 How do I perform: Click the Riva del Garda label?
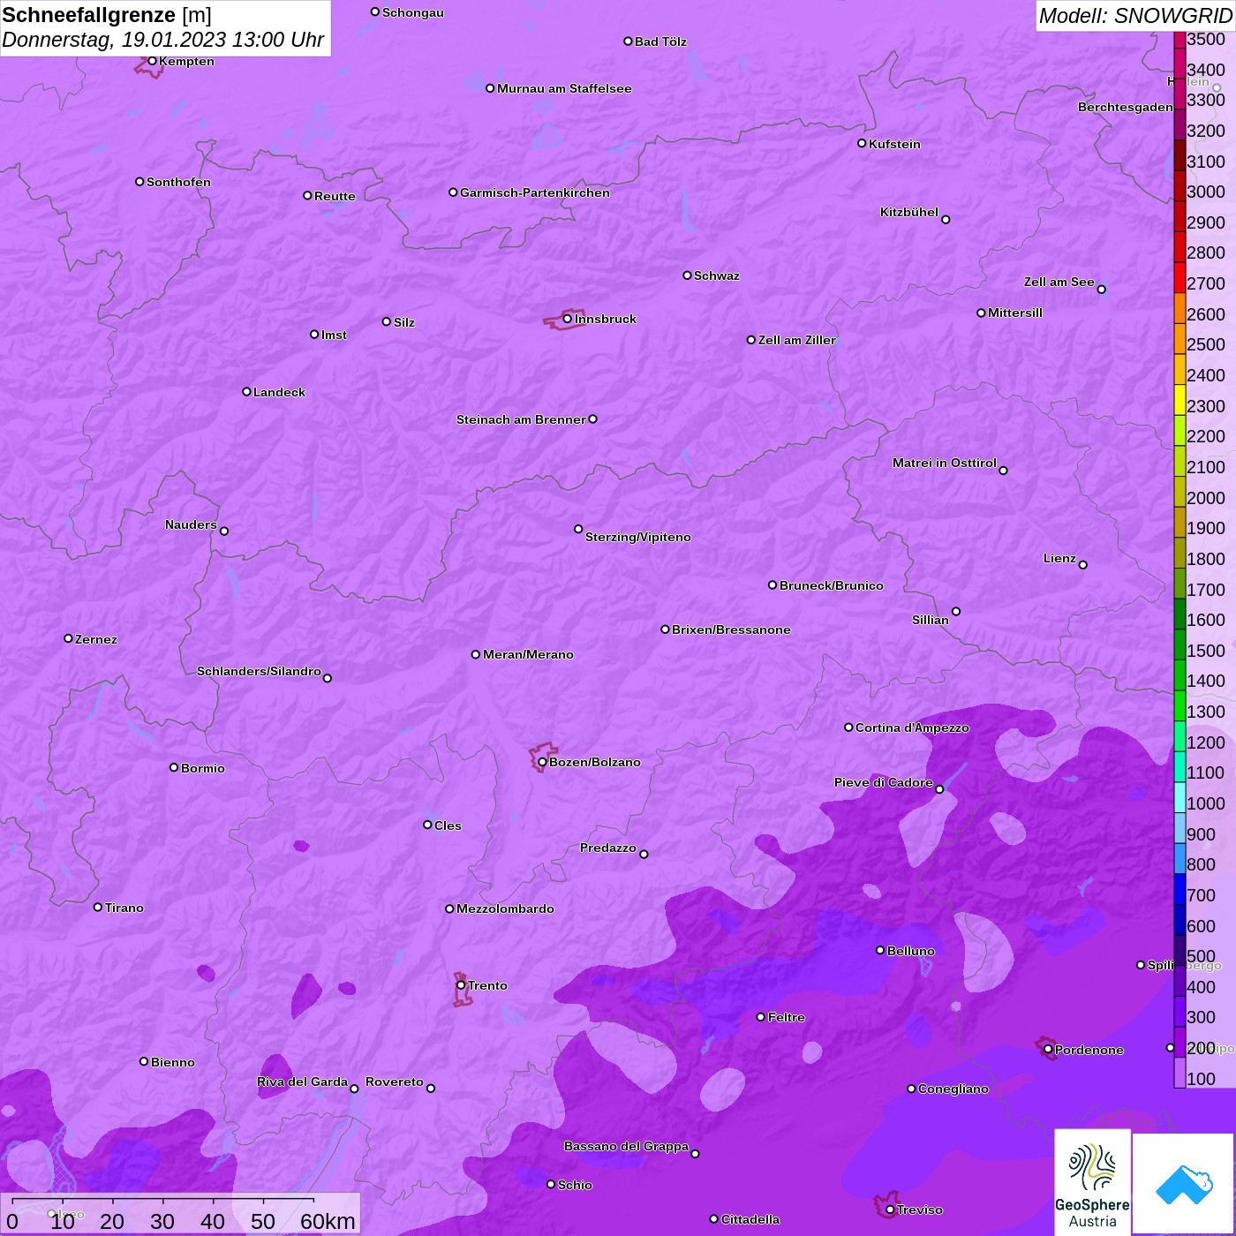[302, 1081]
